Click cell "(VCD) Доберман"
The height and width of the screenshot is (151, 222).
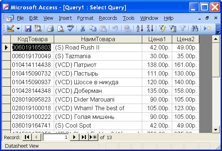(x=98, y=91)
